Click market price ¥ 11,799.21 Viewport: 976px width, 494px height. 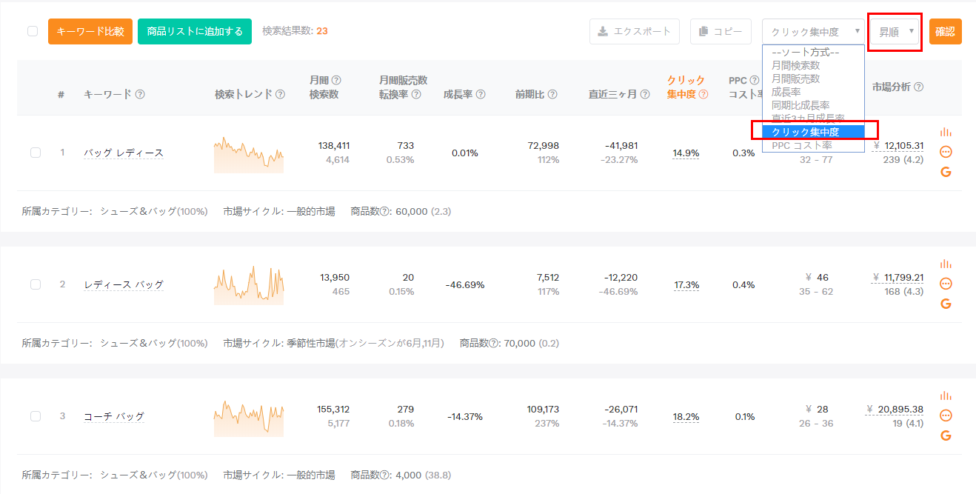tap(898, 278)
